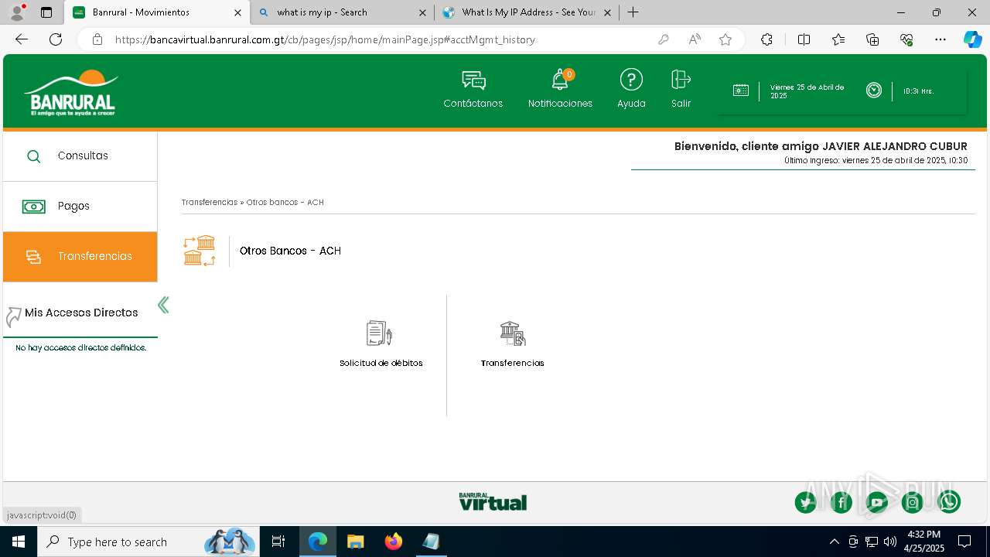Click the calendar icon in the header
Viewport: 990px width, 557px height.
tap(740, 91)
